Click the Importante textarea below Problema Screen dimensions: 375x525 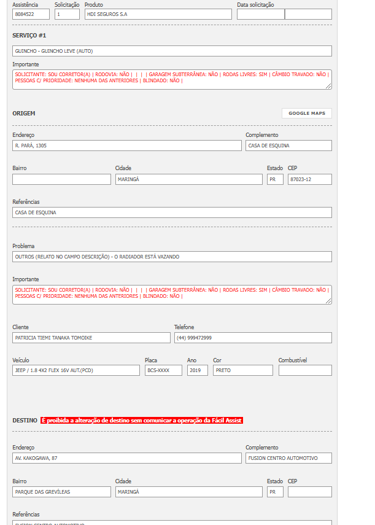click(172, 295)
